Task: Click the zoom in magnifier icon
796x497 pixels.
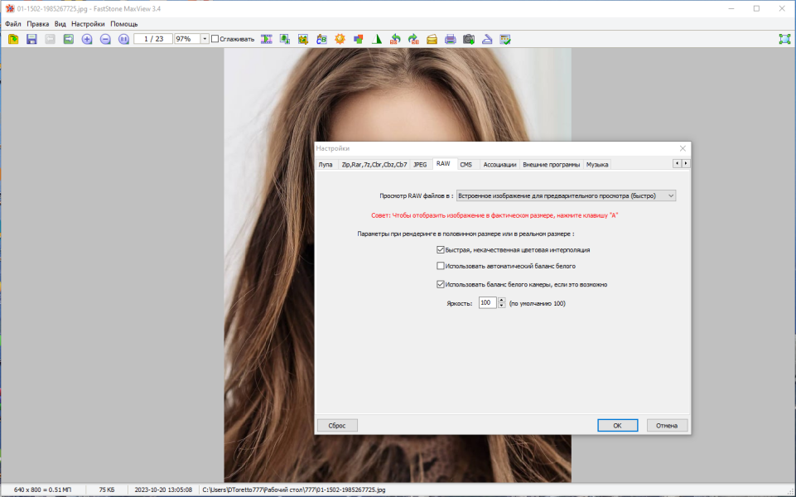Action: point(87,39)
